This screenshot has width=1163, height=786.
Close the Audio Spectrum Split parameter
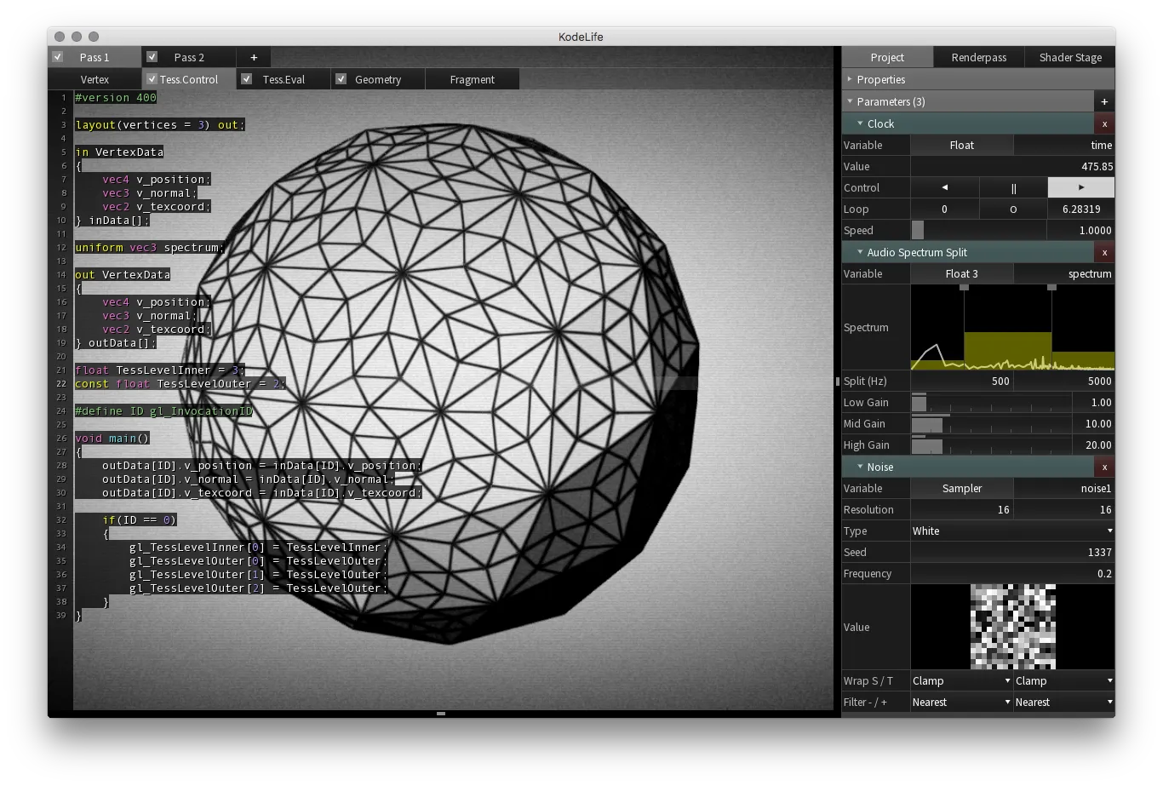[1103, 252]
